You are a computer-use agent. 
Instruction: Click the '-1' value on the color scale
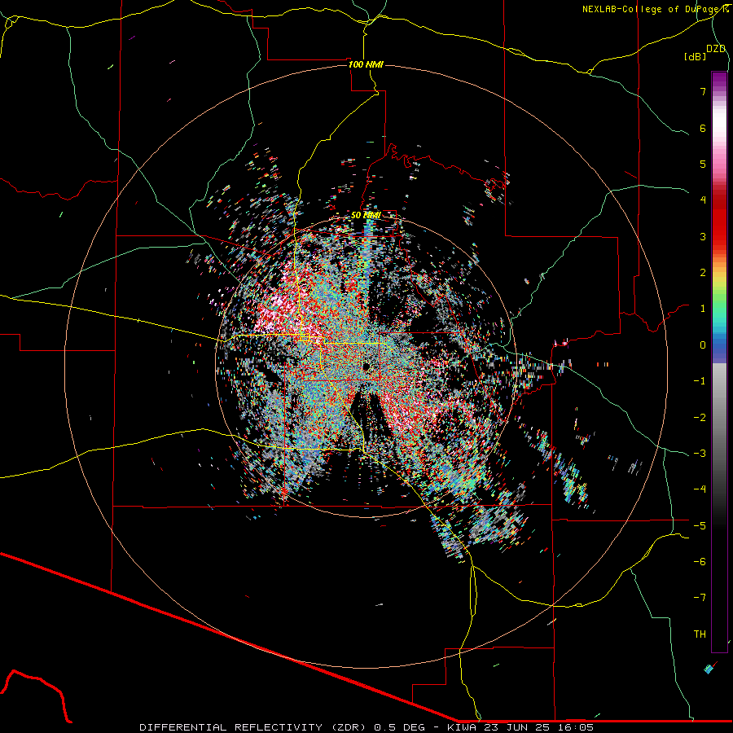pos(700,381)
